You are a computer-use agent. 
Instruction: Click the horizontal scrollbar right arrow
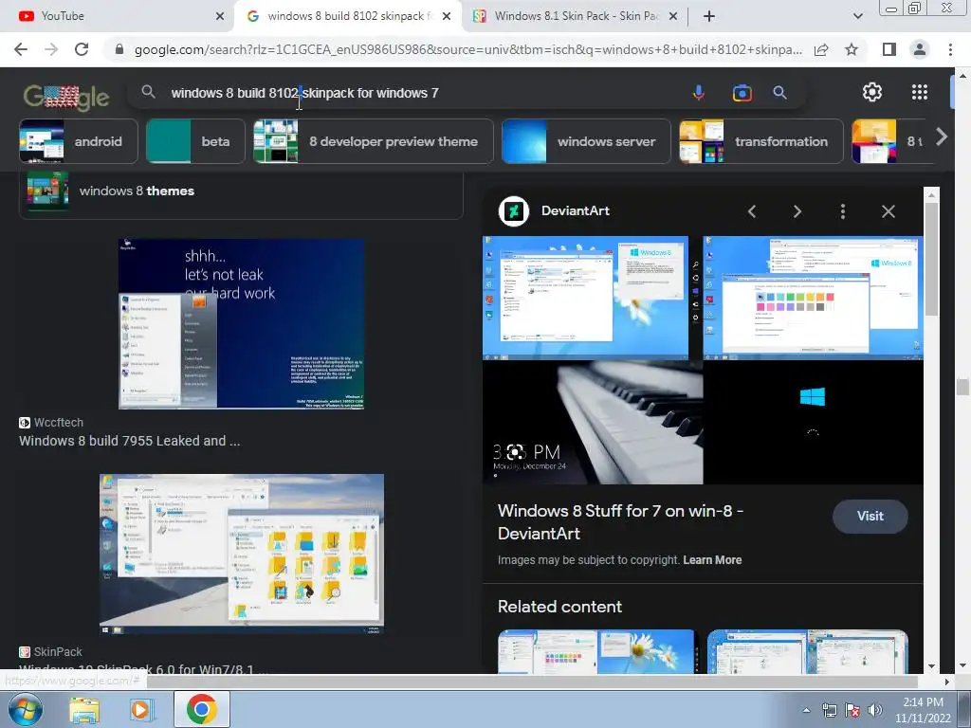tap(947, 682)
